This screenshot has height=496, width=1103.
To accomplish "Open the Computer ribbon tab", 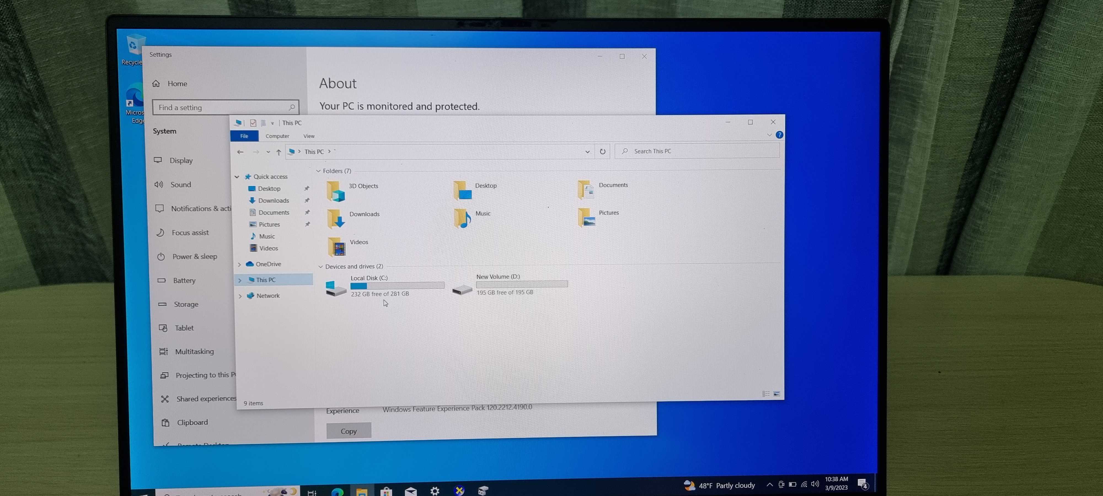I will 277,136.
